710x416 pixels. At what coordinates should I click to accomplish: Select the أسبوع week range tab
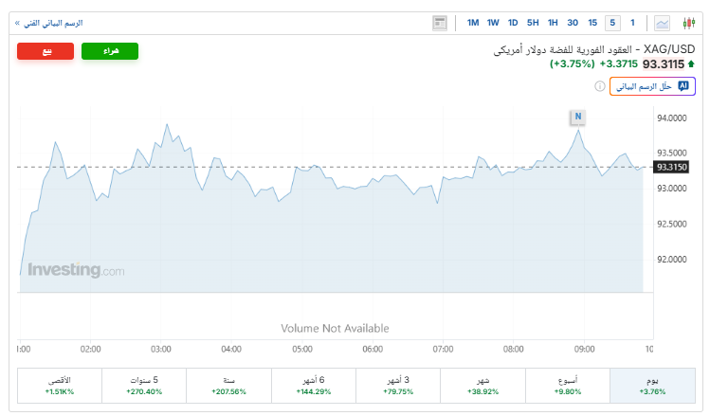pos(567,384)
